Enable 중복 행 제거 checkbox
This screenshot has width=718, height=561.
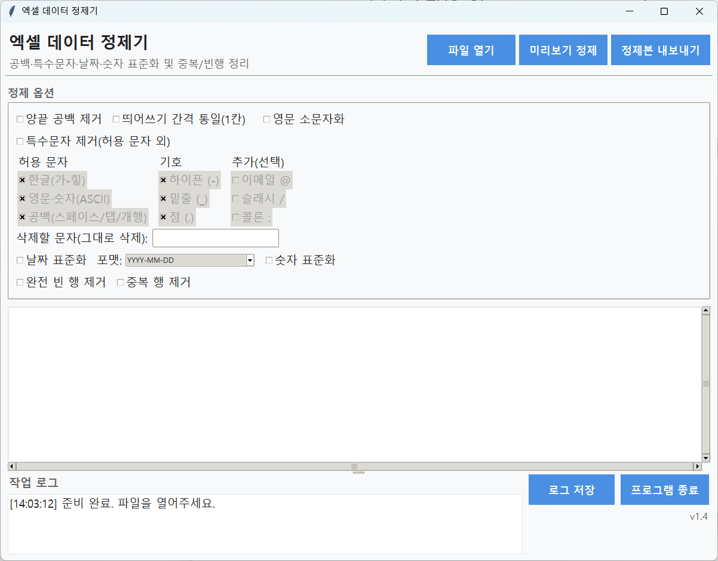point(121,283)
